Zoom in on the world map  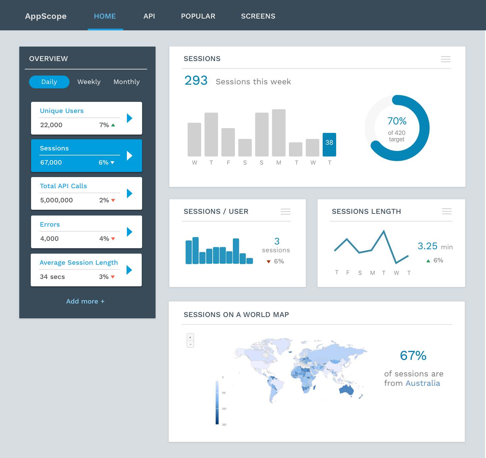point(190,337)
